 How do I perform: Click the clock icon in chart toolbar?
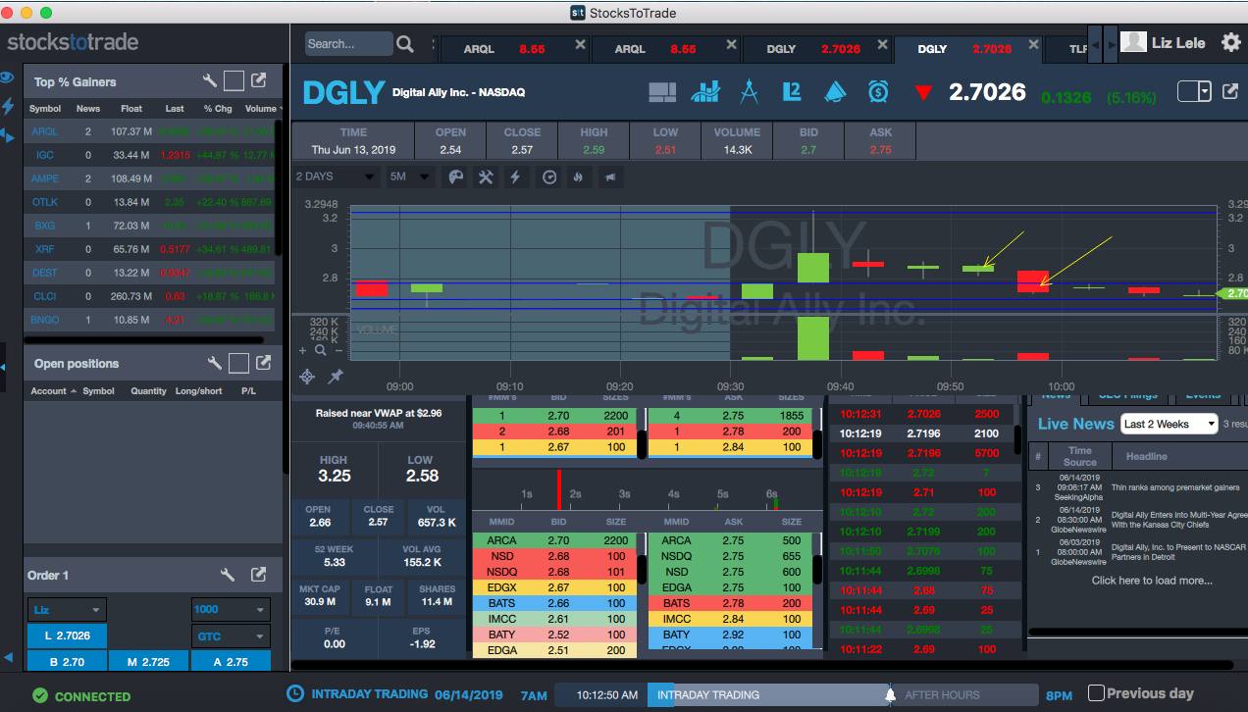(549, 177)
